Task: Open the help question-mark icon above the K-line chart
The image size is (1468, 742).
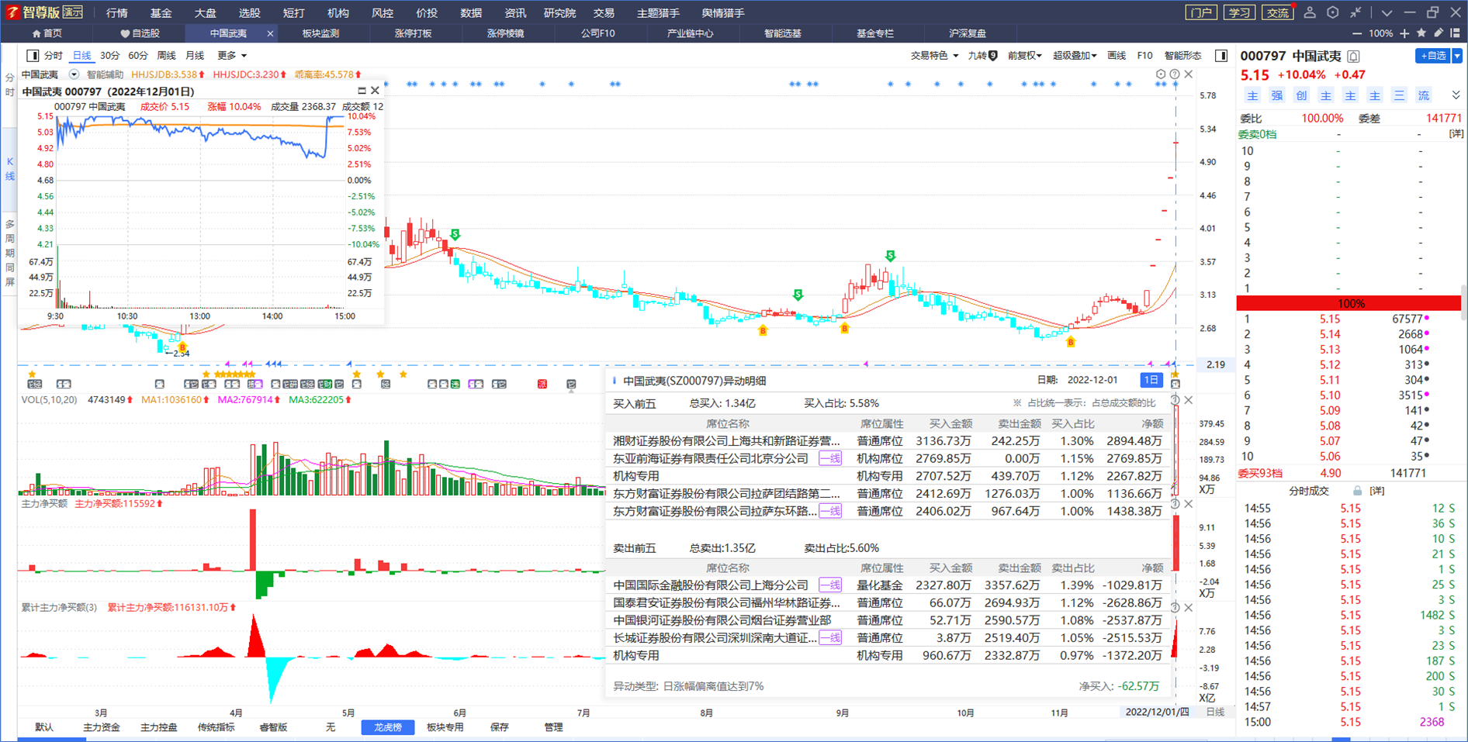Action: pos(1175,74)
